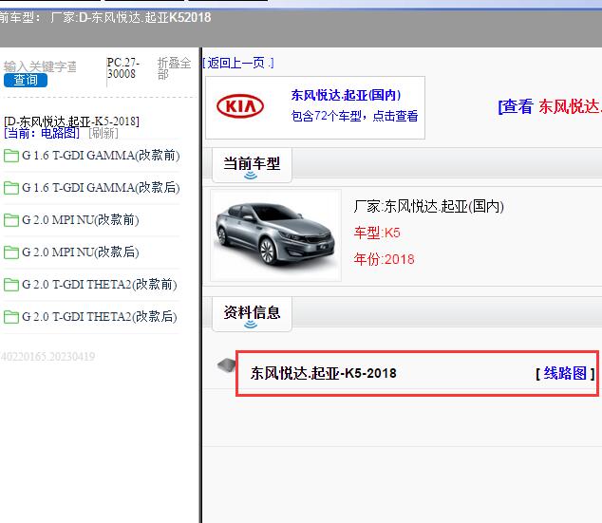The image size is (602, 523).
Task: Select G 2.0 T-GDI THETA2(改款前) entry
Action: pyautogui.click(x=100, y=285)
